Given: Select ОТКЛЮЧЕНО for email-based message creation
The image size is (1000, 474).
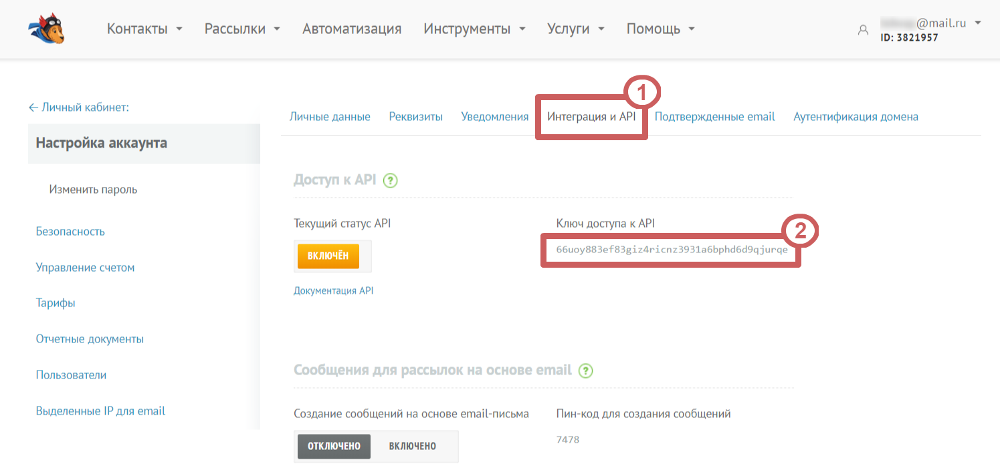Looking at the screenshot, I should tap(334, 446).
